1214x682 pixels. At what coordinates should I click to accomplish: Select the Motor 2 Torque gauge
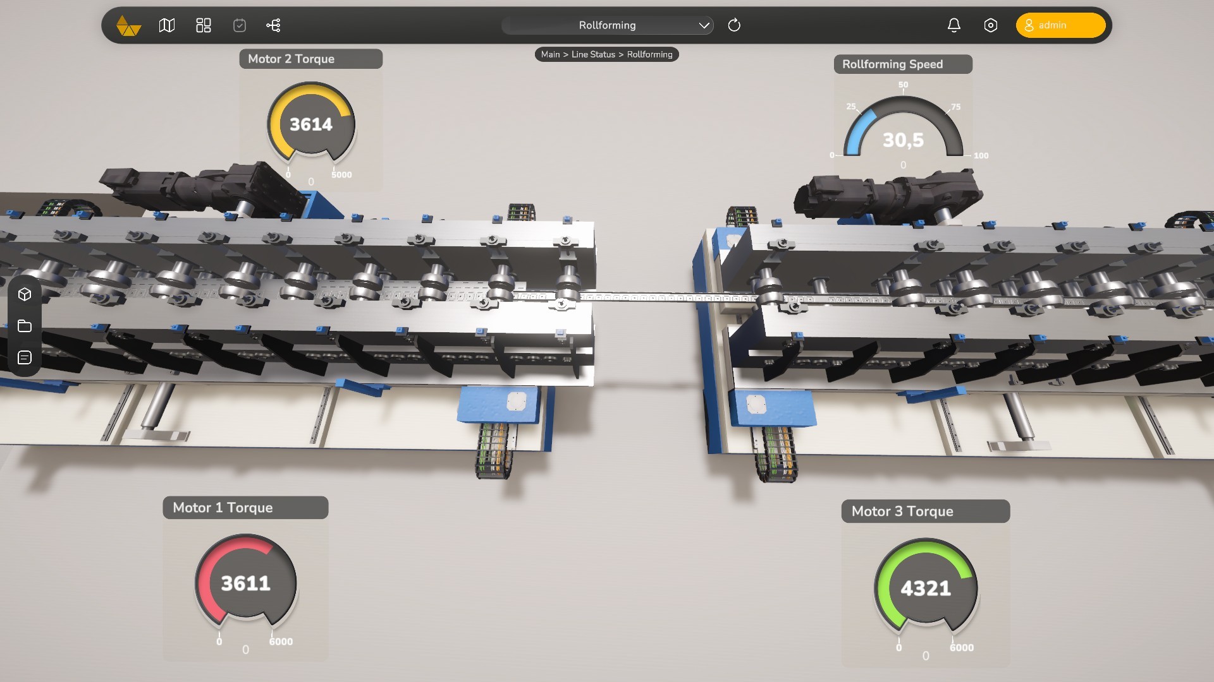point(310,124)
